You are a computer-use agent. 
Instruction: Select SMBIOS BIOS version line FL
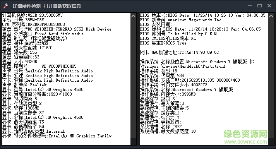pyautogui.click(x=168, y=38)
